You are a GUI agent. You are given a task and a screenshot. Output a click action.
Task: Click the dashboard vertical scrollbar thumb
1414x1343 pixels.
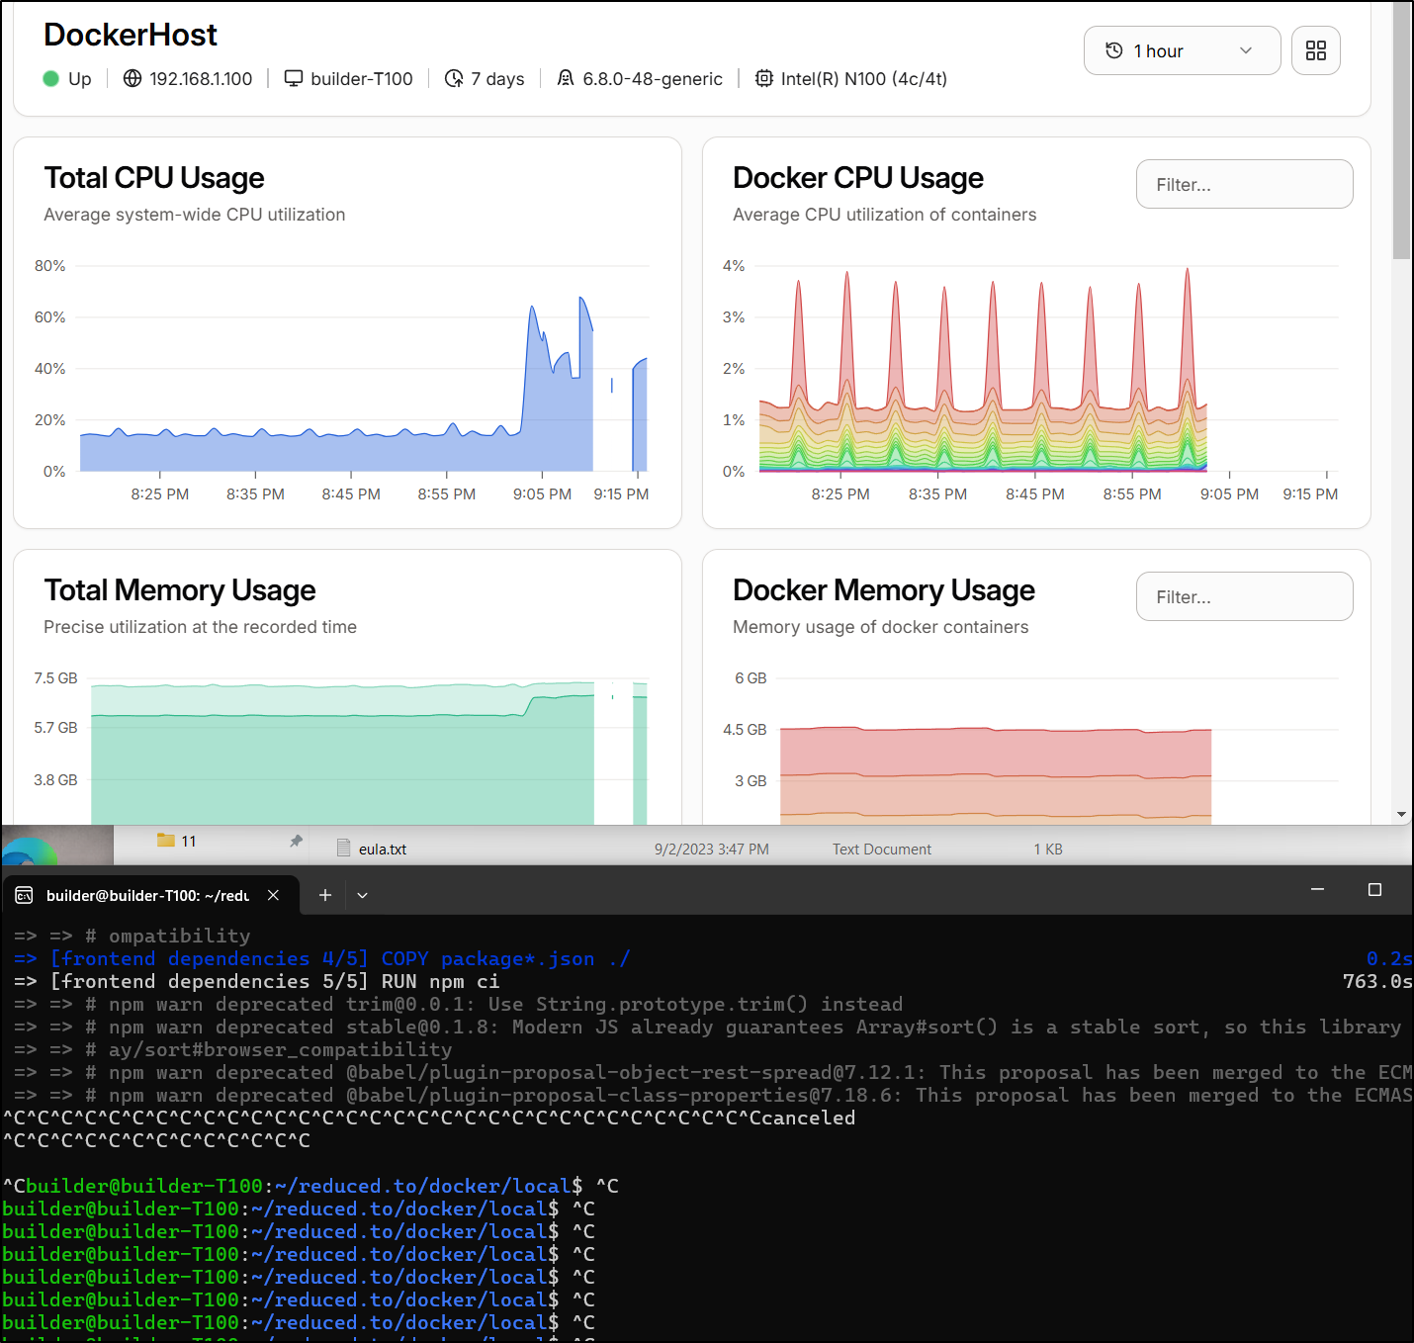[x=1402, y=129]
